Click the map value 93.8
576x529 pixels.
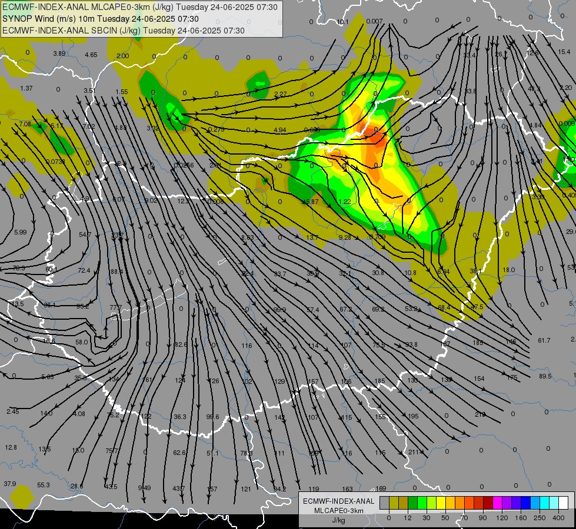tap(411, 344)
